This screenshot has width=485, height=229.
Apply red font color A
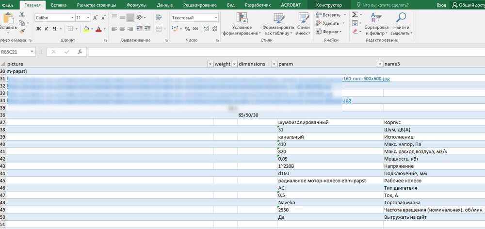[98, 29]
